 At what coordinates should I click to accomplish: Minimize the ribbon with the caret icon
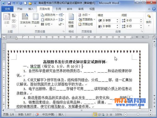pos(149,9)
